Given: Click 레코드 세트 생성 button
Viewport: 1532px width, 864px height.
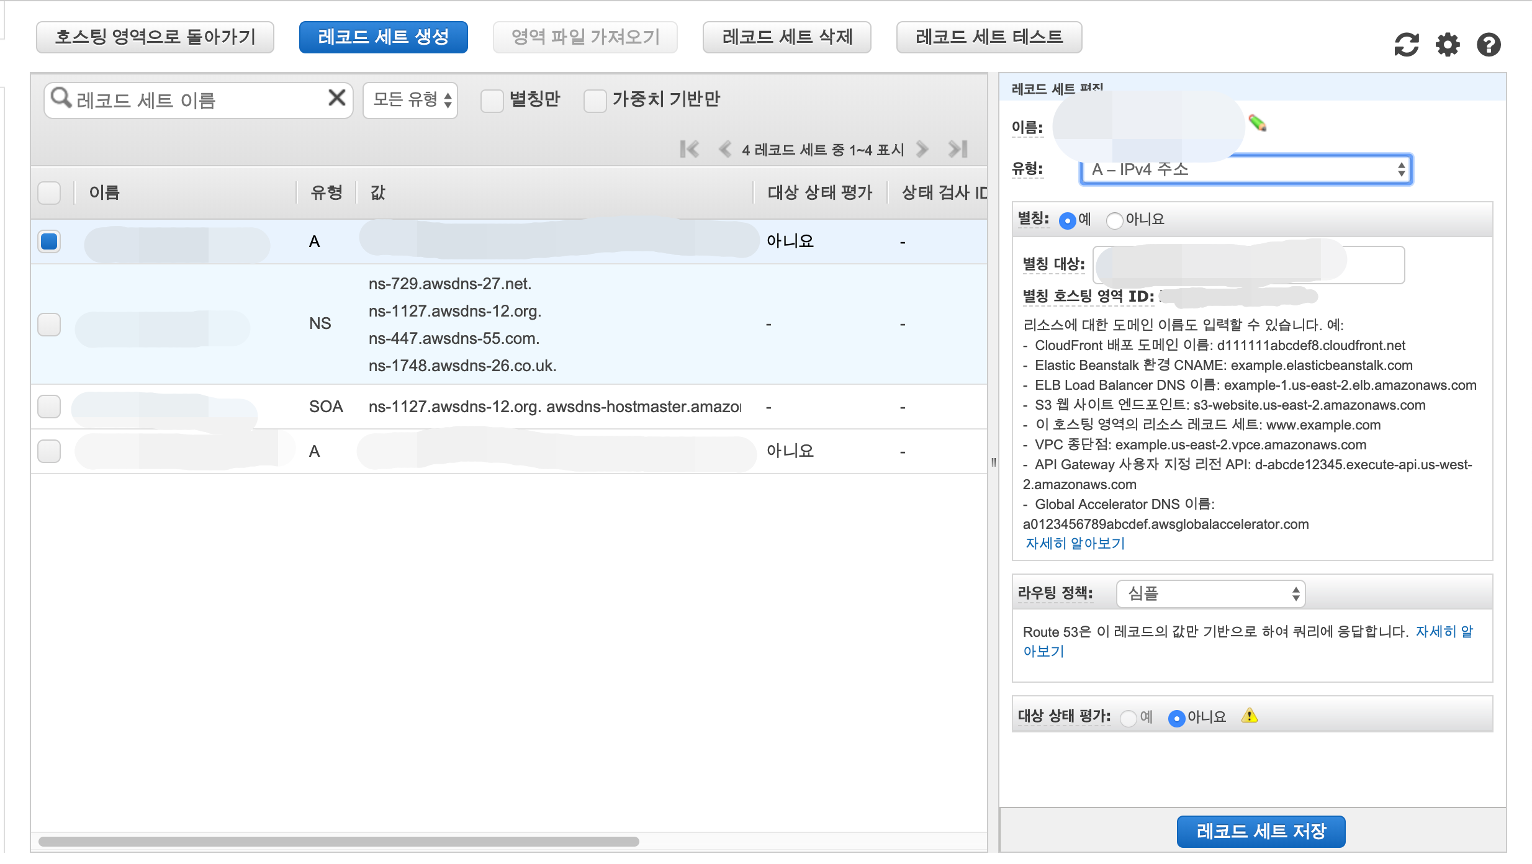Looking at the screenshot, I should (x=383, y=37).
